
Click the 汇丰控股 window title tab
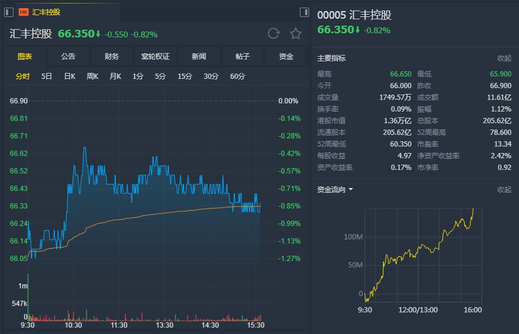click(46, 12)
